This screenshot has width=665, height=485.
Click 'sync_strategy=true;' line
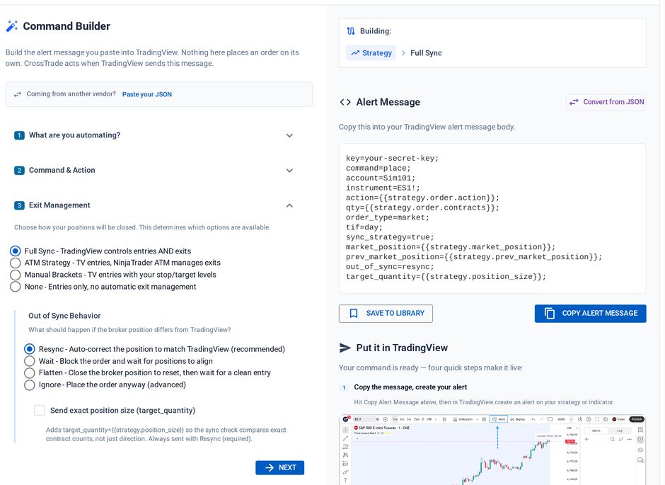pyautogui.click(x=390, y=237)
